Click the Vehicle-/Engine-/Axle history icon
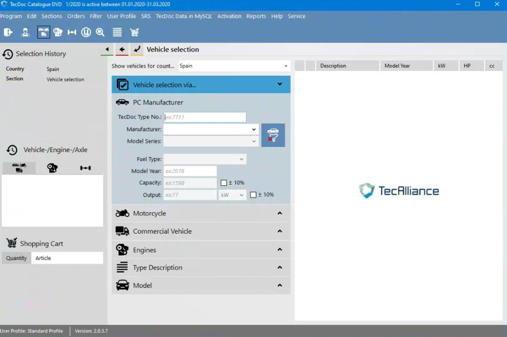The height and width of the screenshot is (337, 507). (x=12, y=150)
